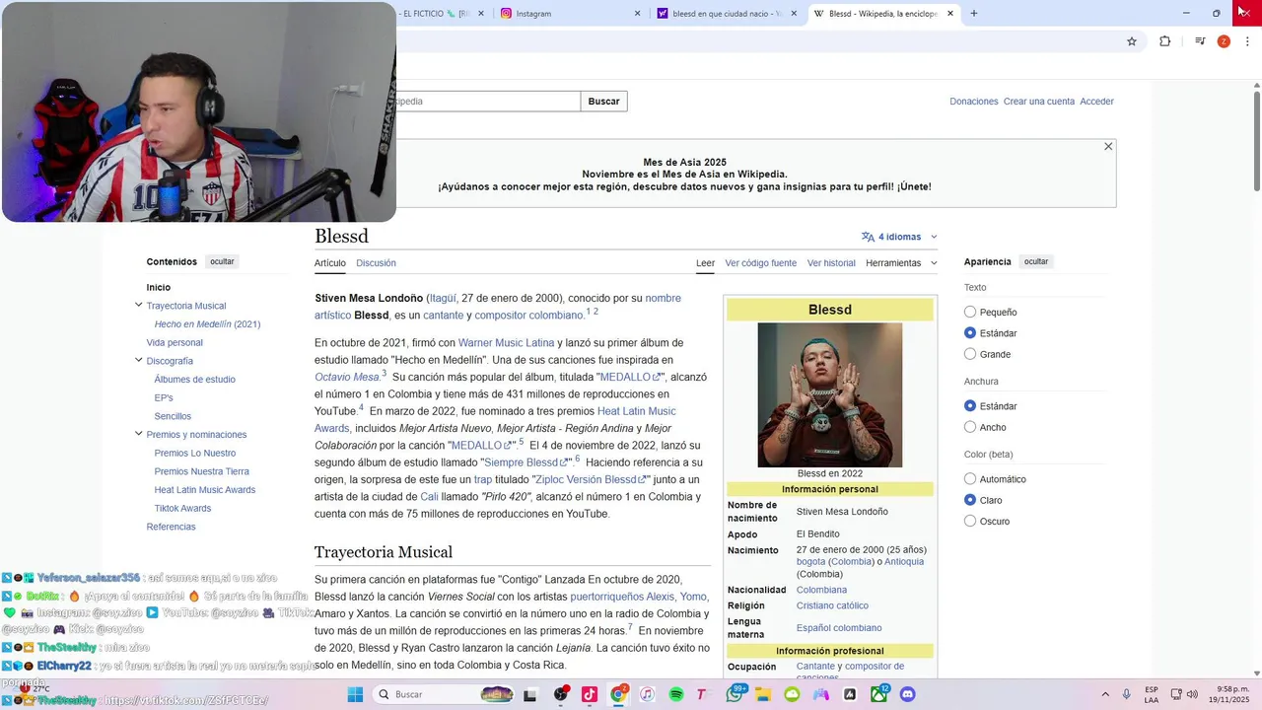Select Automático color mode
Viewport: 1262px width, 710px height.
(x=970, y=479)
